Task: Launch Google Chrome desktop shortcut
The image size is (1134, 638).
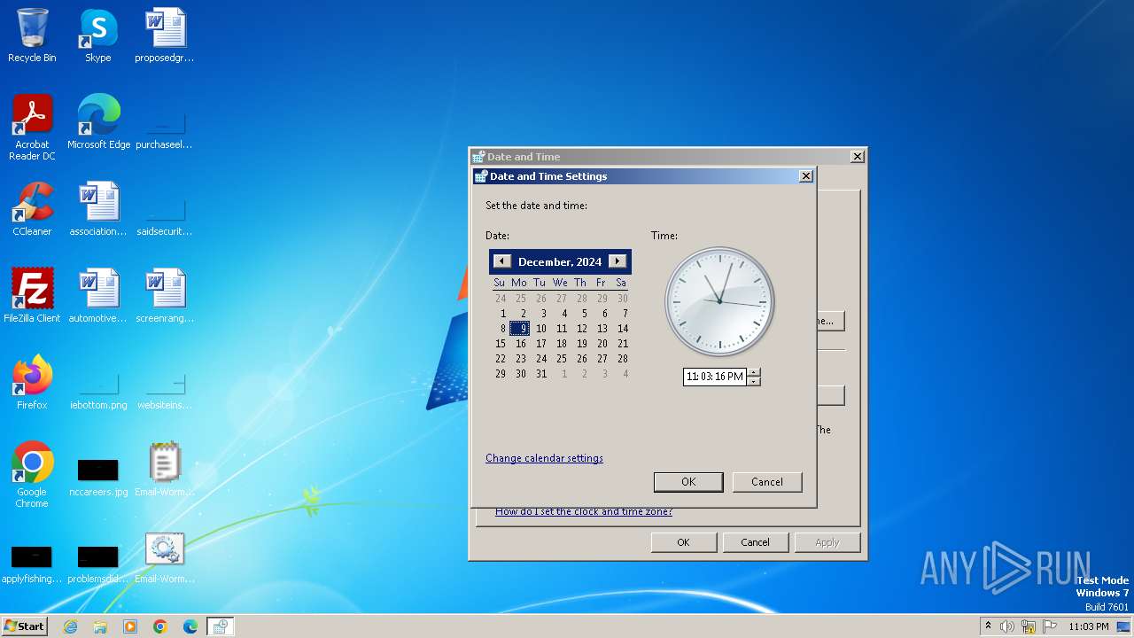Action: 32,475
